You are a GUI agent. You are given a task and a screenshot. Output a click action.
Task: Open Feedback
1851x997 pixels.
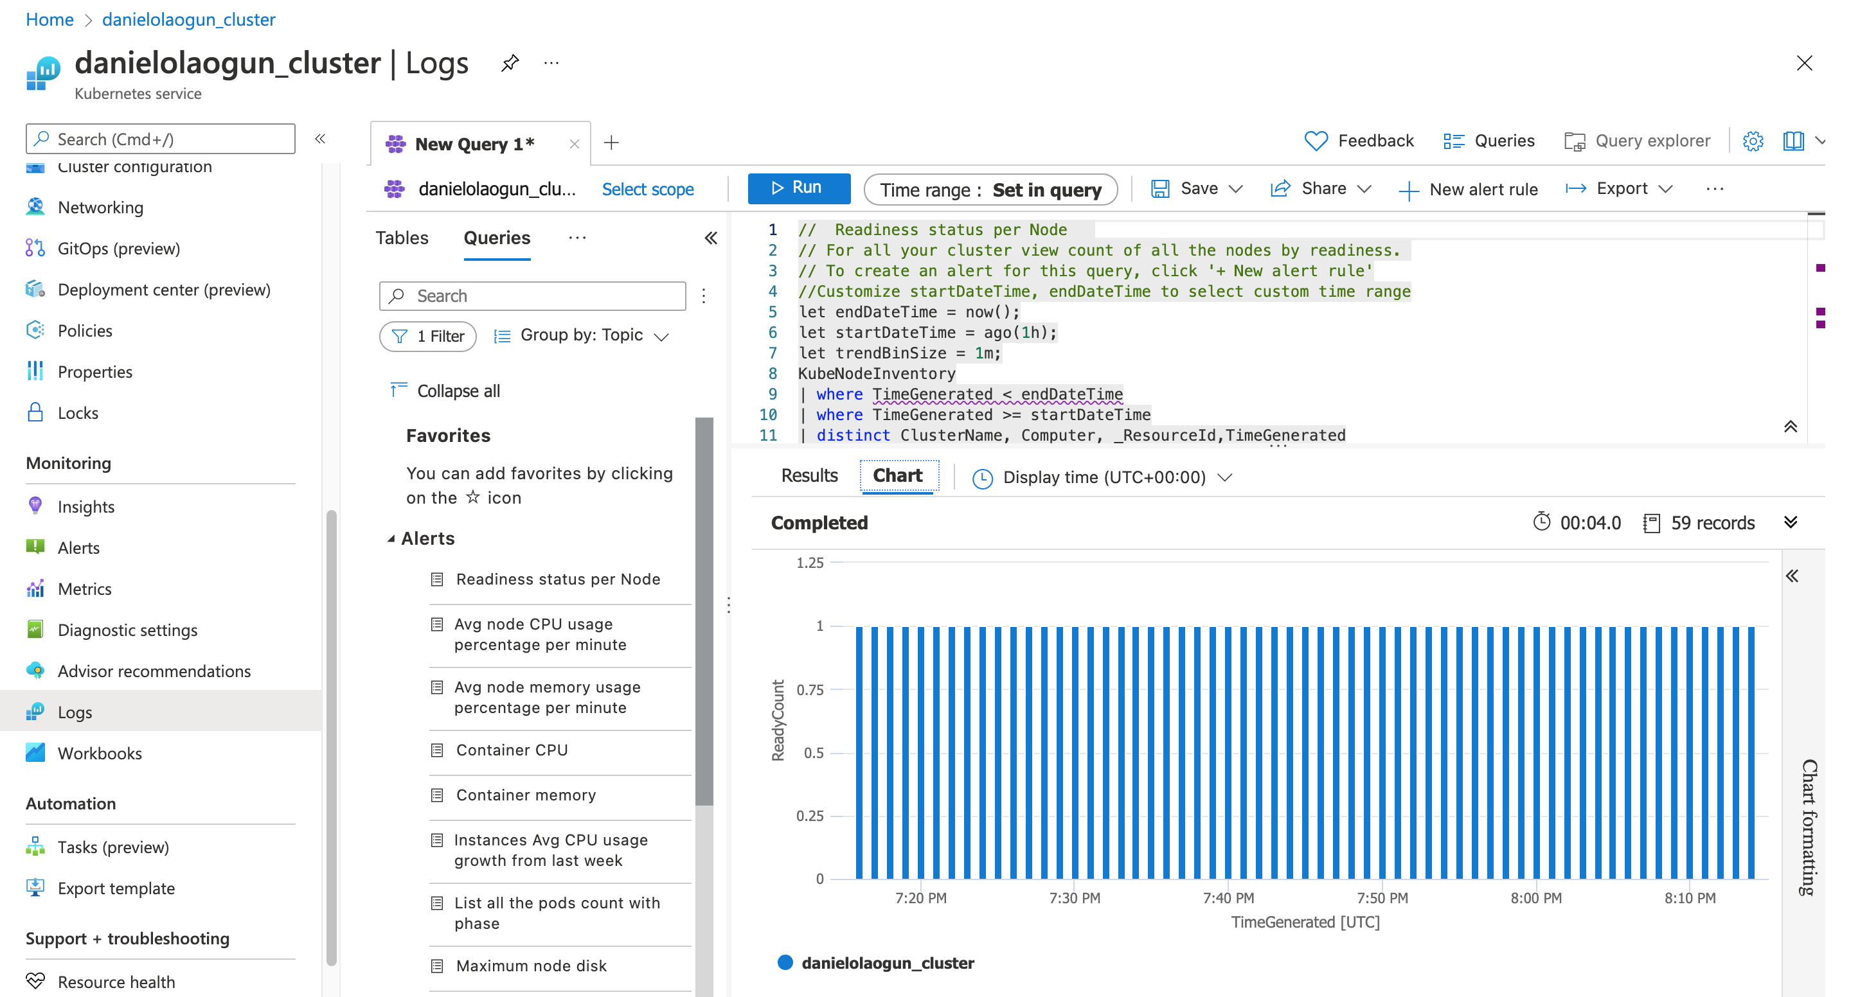pyautogui.click(x=1359, y=141)
